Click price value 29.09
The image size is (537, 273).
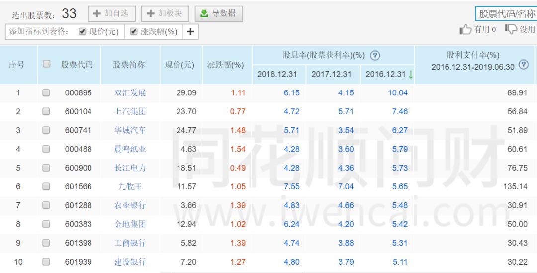coord(186,93)
